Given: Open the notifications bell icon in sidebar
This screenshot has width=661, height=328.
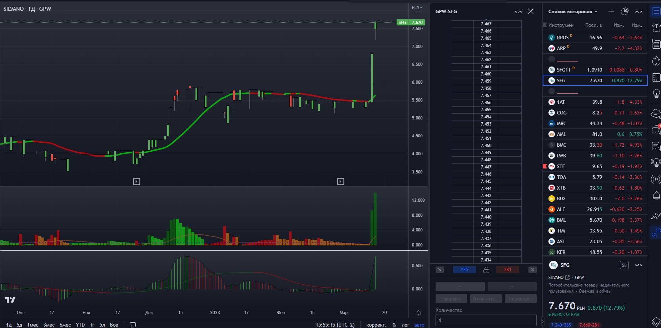Looking at the screenshot, I should pos(656,196).
